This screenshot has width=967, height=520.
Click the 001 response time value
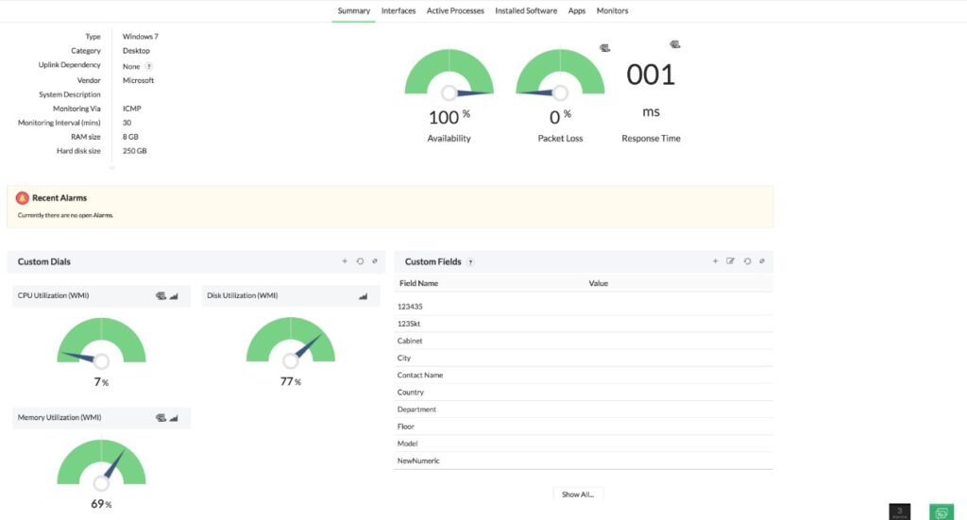coord(651,75)
